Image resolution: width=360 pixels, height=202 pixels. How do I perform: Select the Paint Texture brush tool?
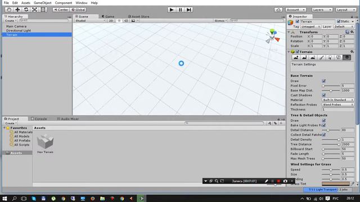(321, 57)
